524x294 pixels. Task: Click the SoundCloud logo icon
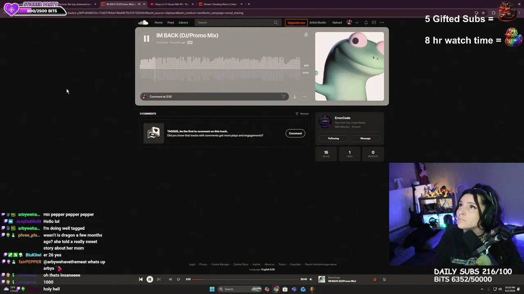(143, 22)
